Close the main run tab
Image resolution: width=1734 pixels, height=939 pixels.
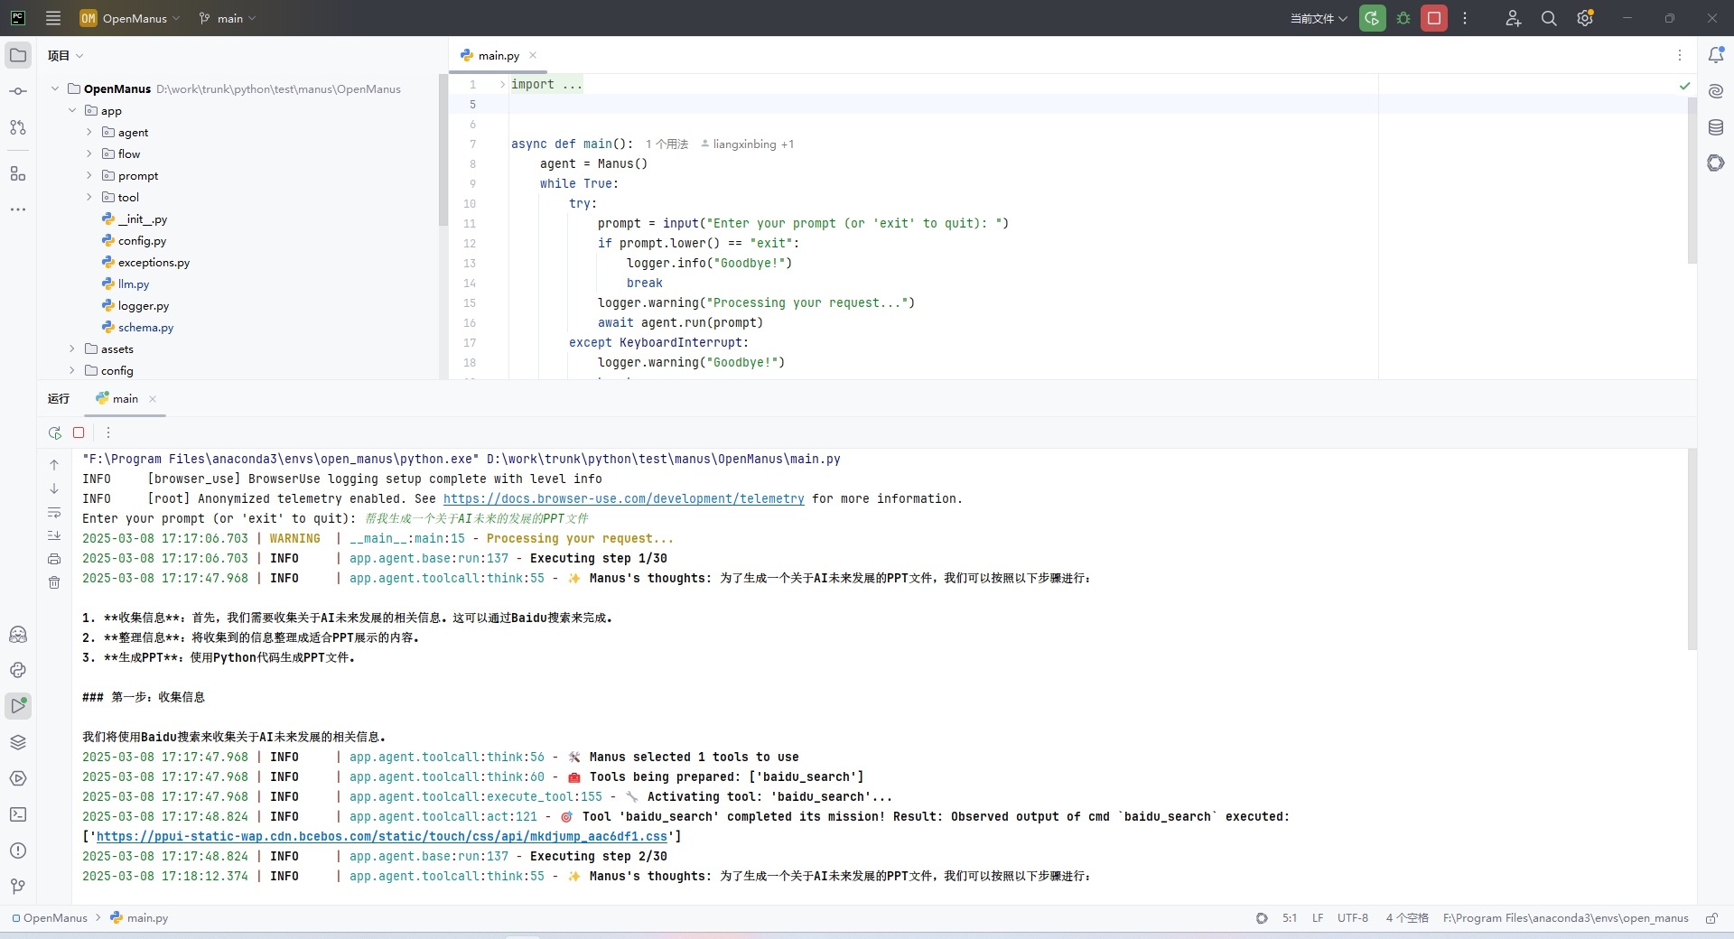pos(153,398)
